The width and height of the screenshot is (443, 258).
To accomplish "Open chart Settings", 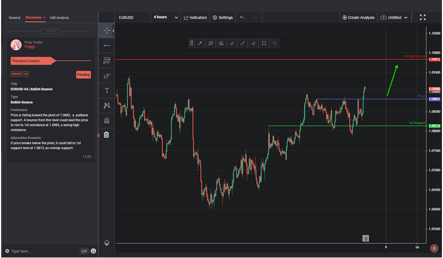I will [223, 17].
